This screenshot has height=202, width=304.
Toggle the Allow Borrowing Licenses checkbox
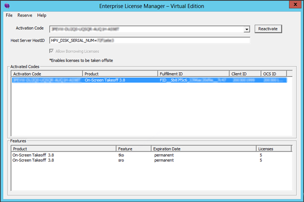(51, 51)
